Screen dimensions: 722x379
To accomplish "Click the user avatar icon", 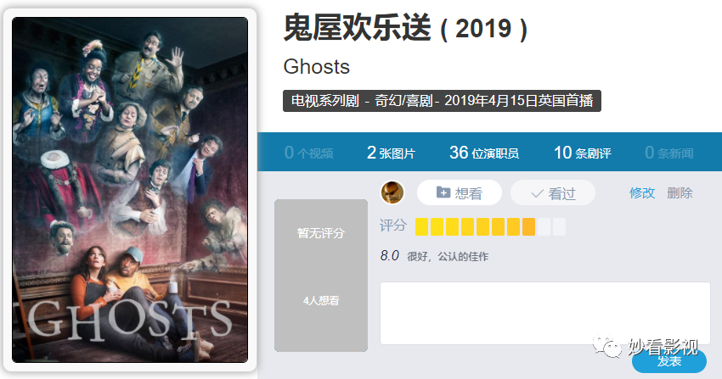I will [392, 192].
